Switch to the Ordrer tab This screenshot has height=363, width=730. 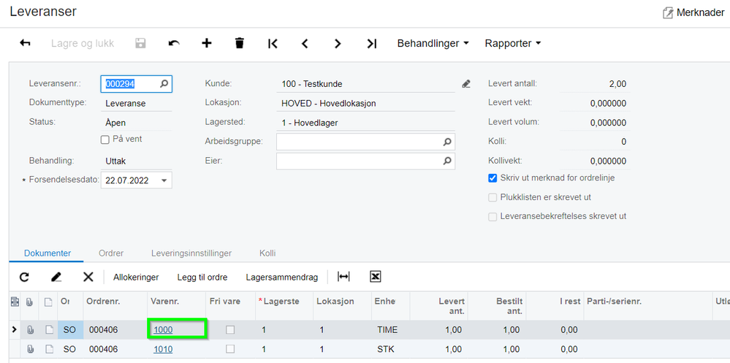111,253
